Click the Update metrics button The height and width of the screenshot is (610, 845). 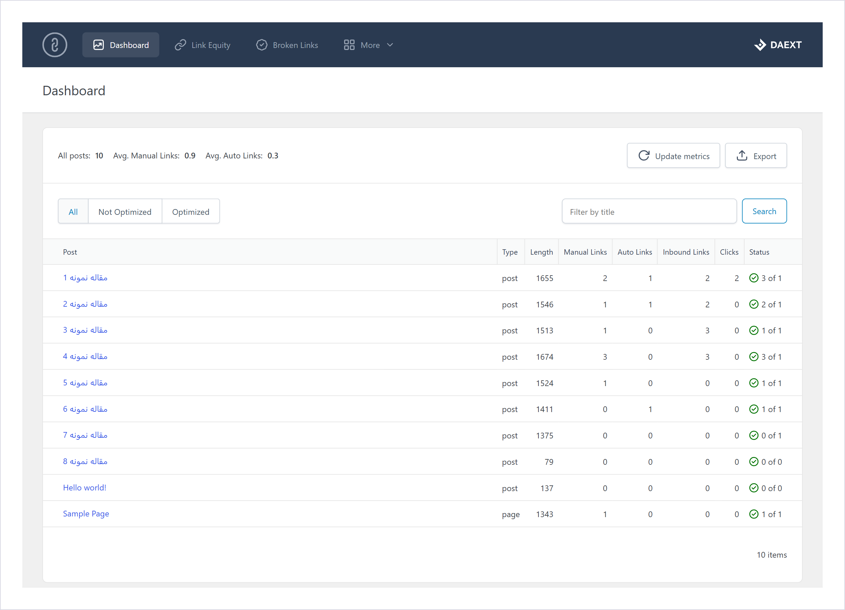[x=673, y=156]
